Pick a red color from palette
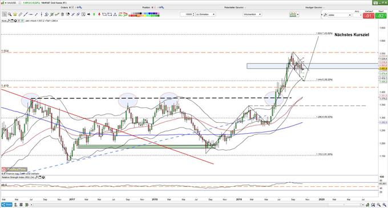This screenshot has height=208, width=388. pos(131,15)
